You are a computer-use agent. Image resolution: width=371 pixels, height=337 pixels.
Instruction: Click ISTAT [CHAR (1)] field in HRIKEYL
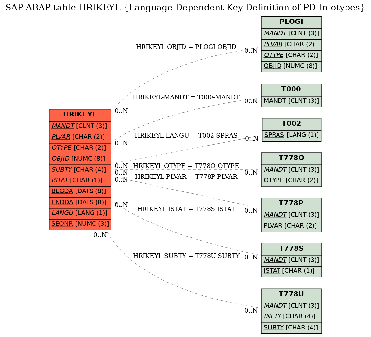pyautogui.click(x=80, y=181)
